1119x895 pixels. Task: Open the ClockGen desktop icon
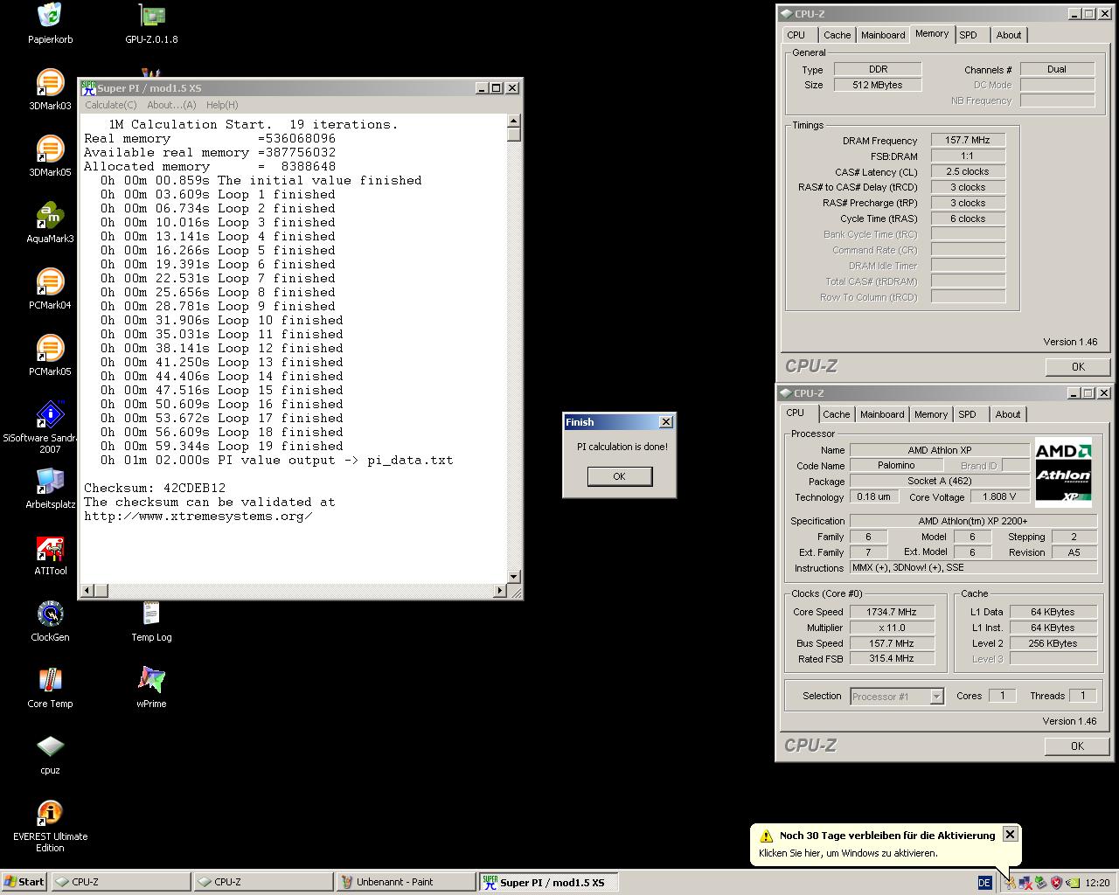[50, 614]
